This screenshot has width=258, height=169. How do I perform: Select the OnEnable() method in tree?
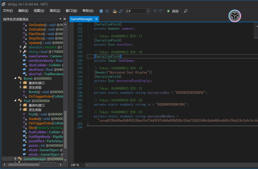[46, 29]
